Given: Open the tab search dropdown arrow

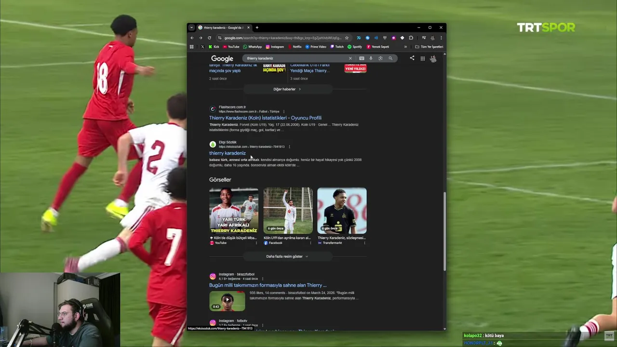Looking at the screenshot, I should click(191, 27).
